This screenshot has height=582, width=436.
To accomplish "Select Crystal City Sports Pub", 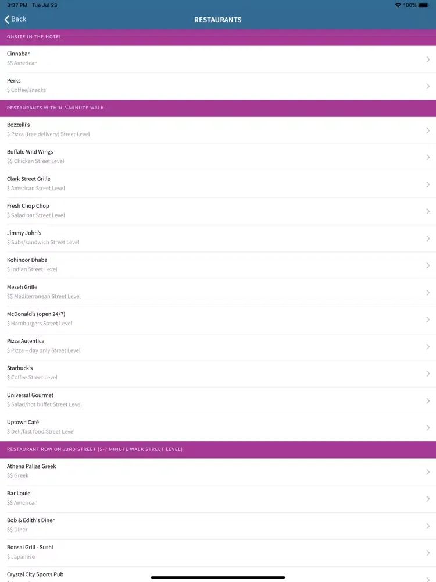I will click(x=218, y=574).
